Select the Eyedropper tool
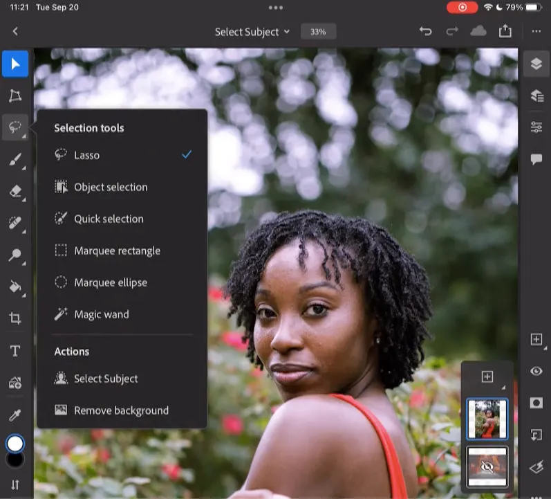 tap(15, 415)
